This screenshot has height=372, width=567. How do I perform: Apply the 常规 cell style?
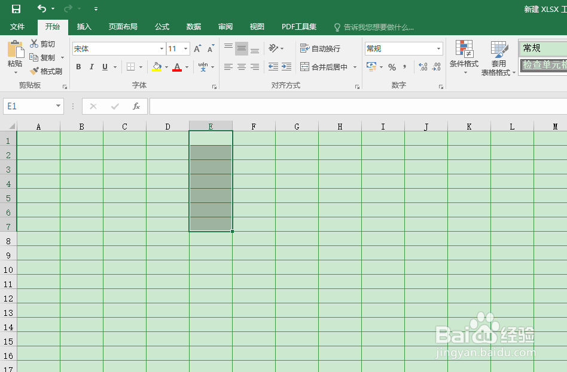(543, 48)
